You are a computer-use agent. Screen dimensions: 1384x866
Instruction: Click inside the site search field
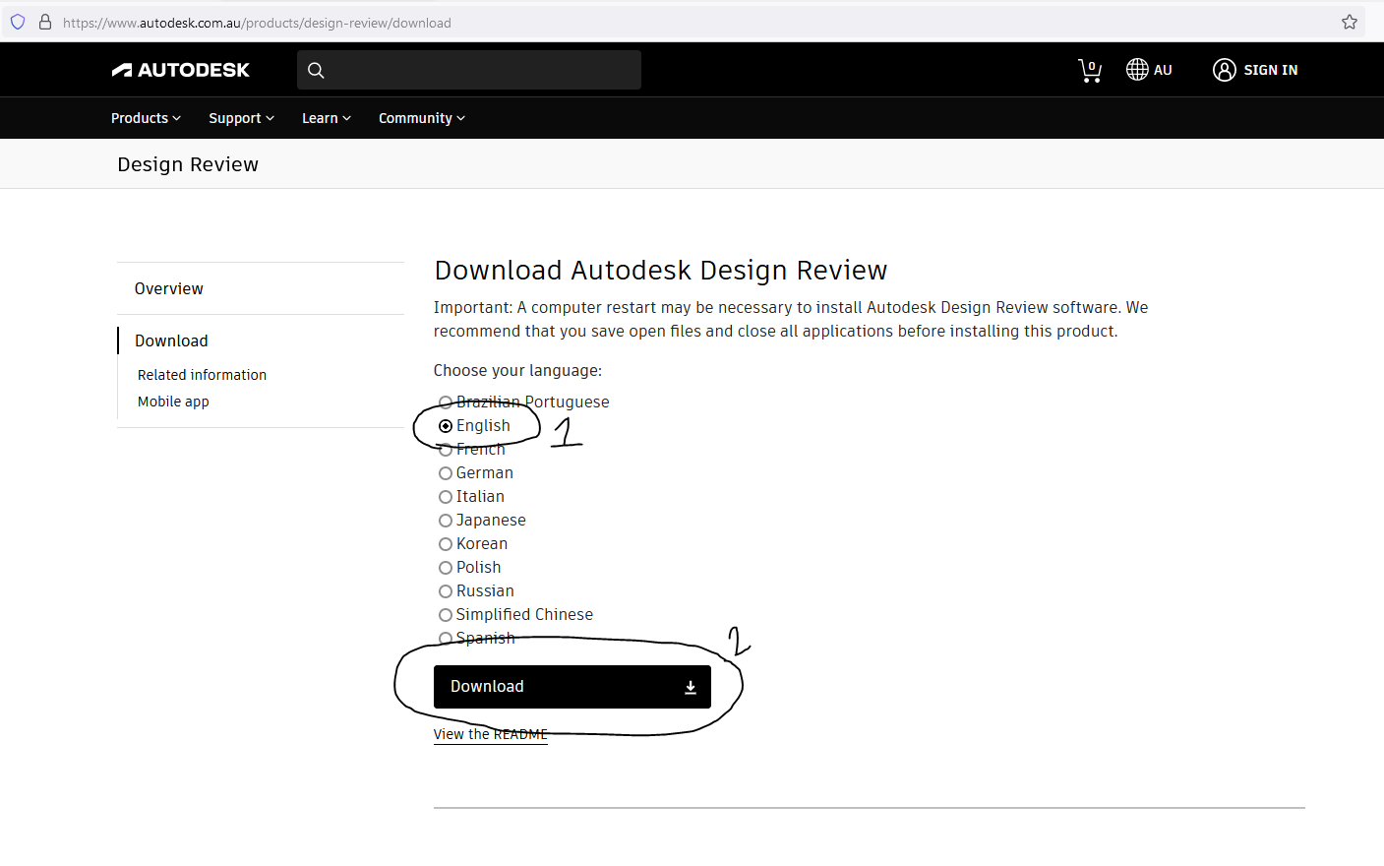tap(469, 70)
